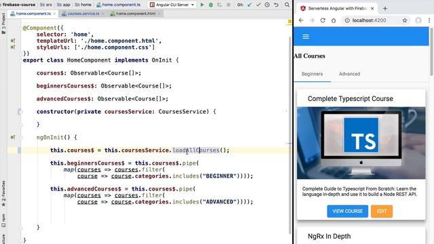The image size is (434, 244).
Task: Click the yellow inspection indicator
Action: [290, 21]
